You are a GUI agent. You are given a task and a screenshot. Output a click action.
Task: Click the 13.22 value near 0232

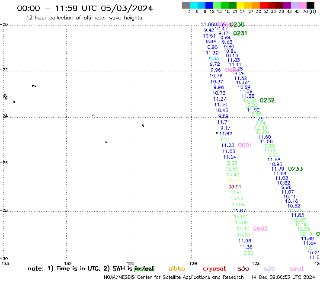pos(251,105)
